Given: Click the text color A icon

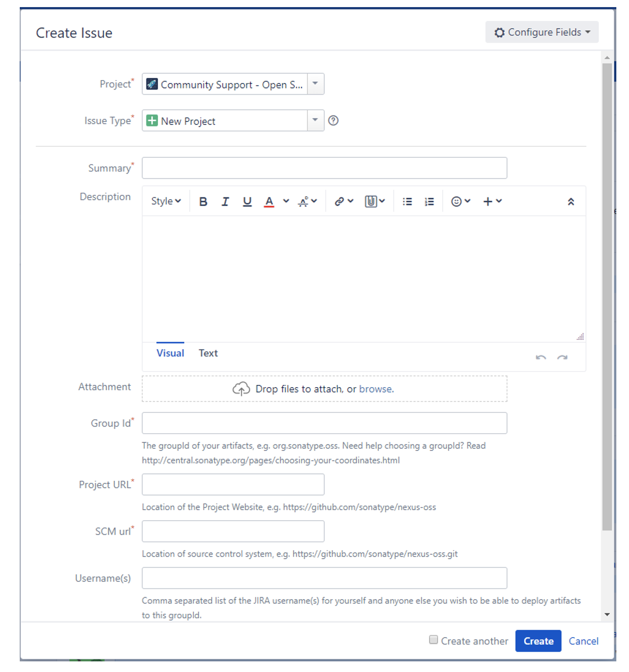Looking at the screenshot, I should point(269,201).
